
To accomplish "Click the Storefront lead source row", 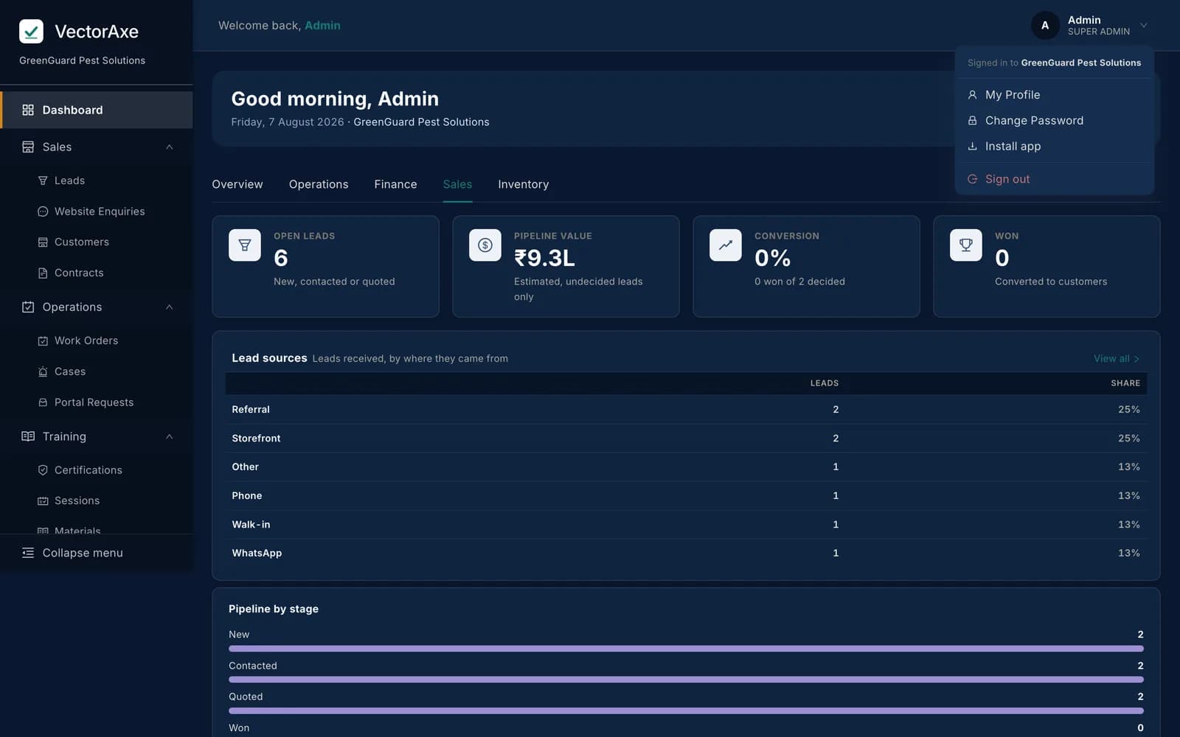I will (x=686, y=438).
